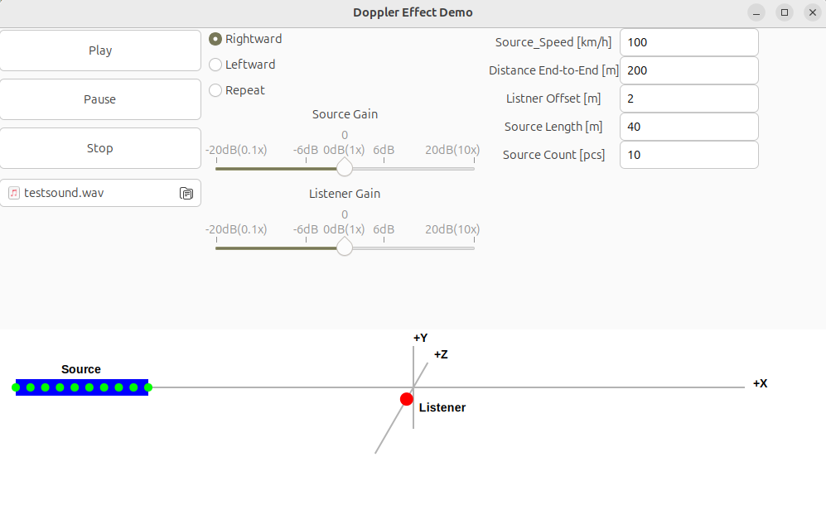This screenshot has height=524, width=826.
Task: Click the music note icon for testsound.wav
Action: [14, 193]
